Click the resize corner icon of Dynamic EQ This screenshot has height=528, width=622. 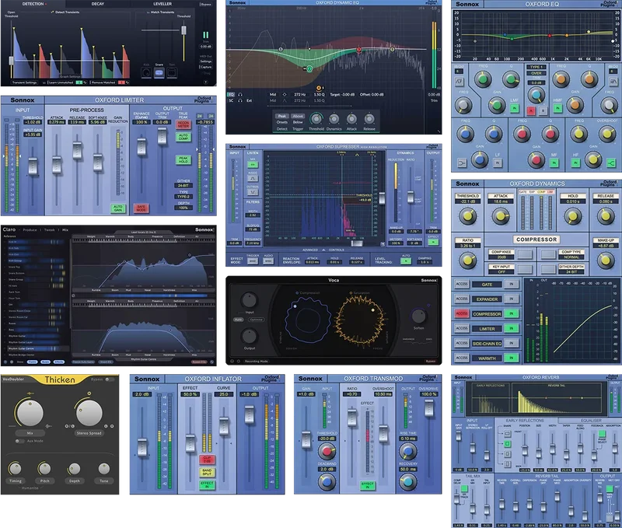pyautogui.click(x=439, y=131)
